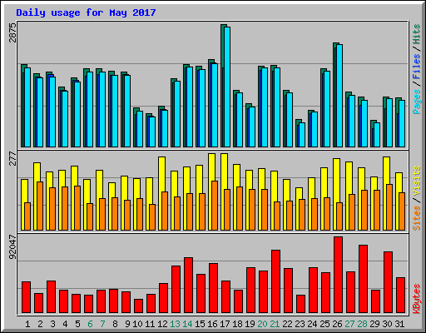Click the tallest cyan pages bar for day 17
The image size is (426, 333).
click(x=227, y=87)
